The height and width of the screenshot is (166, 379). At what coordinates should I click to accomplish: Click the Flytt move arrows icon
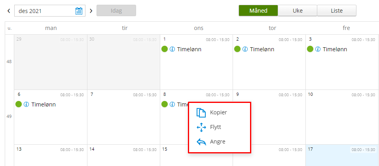[201, 127]
